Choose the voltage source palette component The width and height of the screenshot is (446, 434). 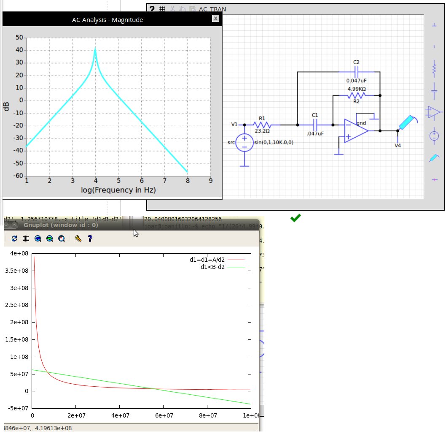click(434, 136)
